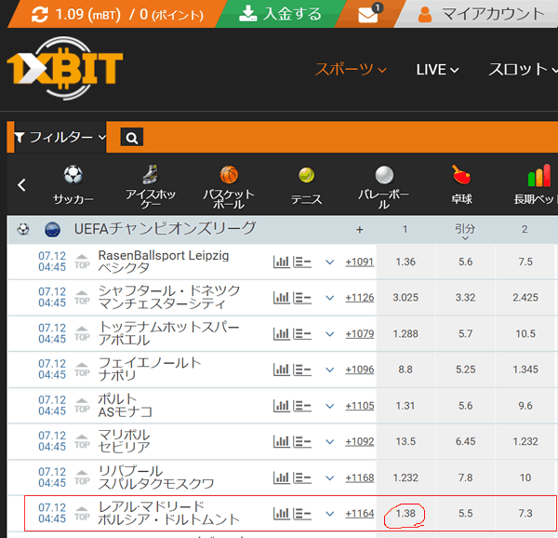Open lineup list icon for マリボル match
Screen dimensions: 558x538
[x=302, y=441]
